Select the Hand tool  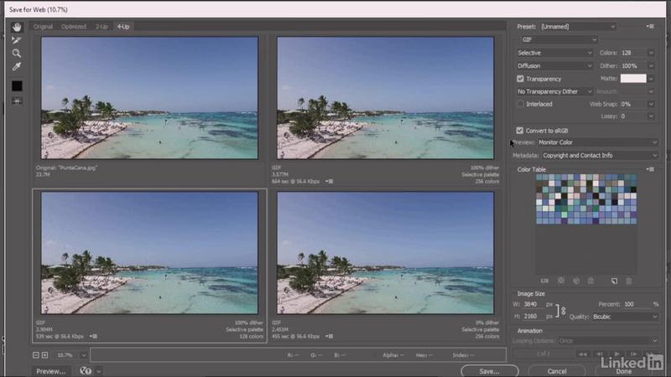[17, 28]
